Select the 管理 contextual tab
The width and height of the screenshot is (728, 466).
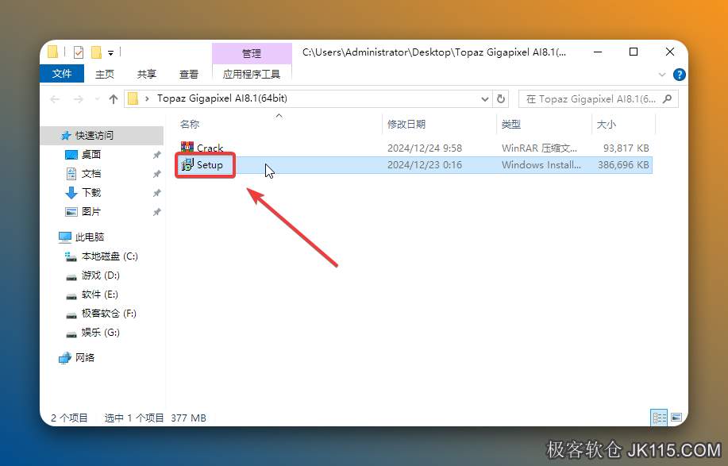pos(252,53)
